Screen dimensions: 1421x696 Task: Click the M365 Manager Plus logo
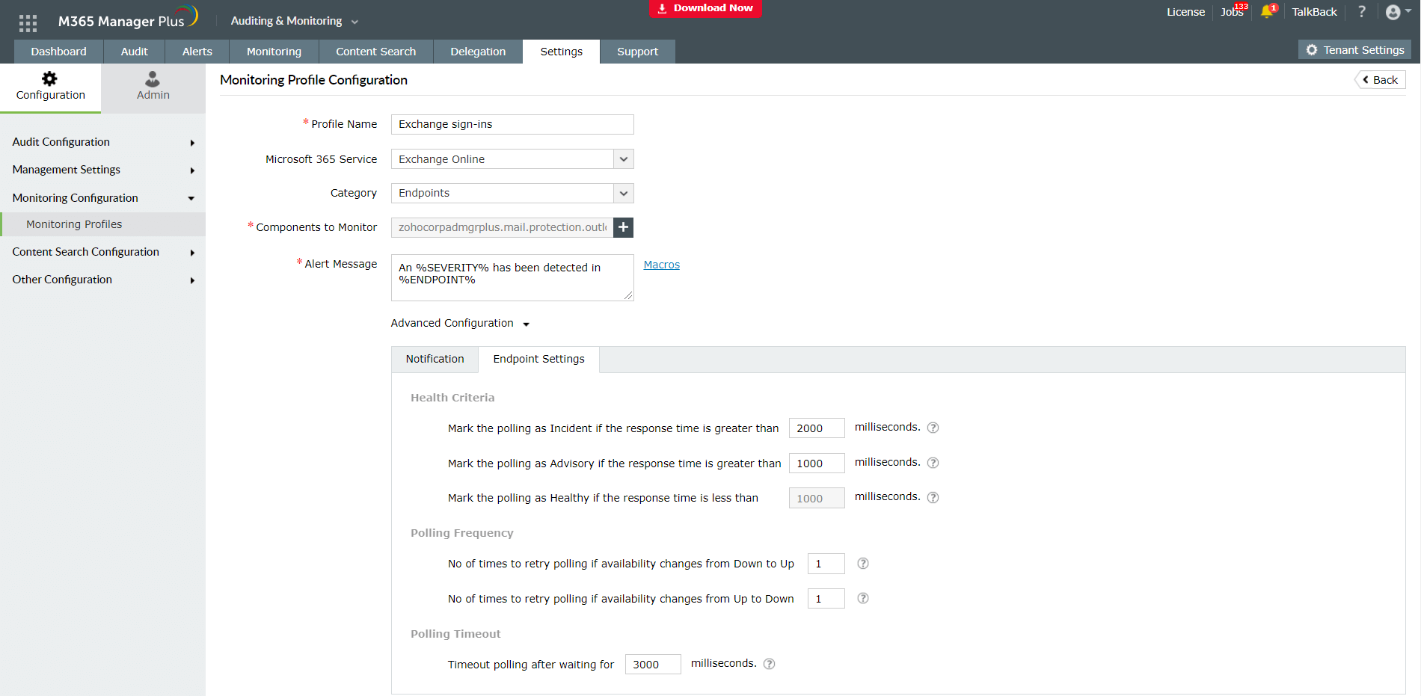click(128, 19)
